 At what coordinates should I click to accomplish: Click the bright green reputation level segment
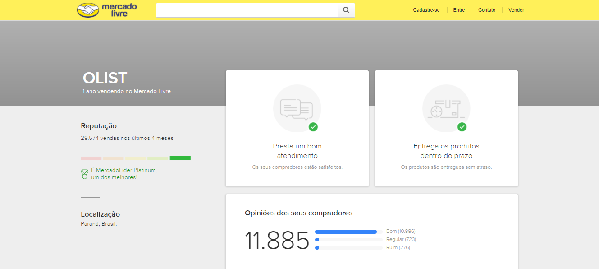180,158
